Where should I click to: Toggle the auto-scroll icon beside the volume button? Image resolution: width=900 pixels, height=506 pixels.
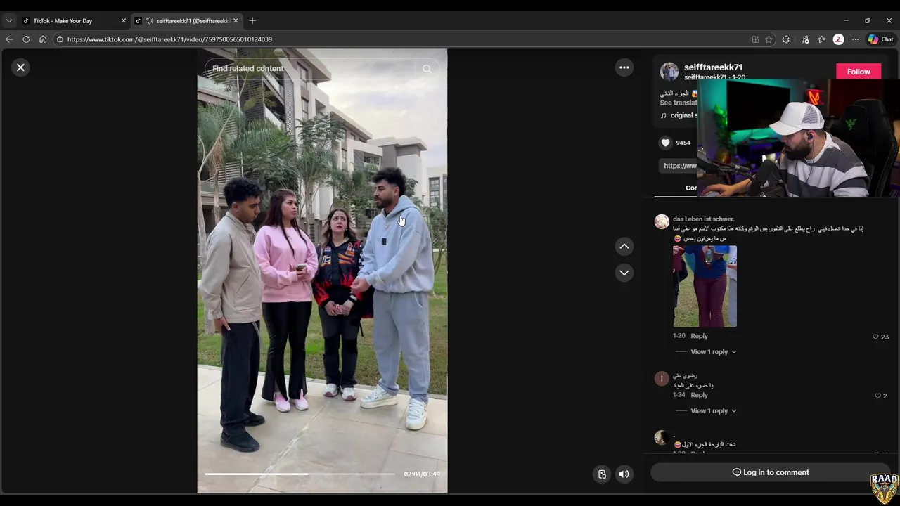[602, 474]
